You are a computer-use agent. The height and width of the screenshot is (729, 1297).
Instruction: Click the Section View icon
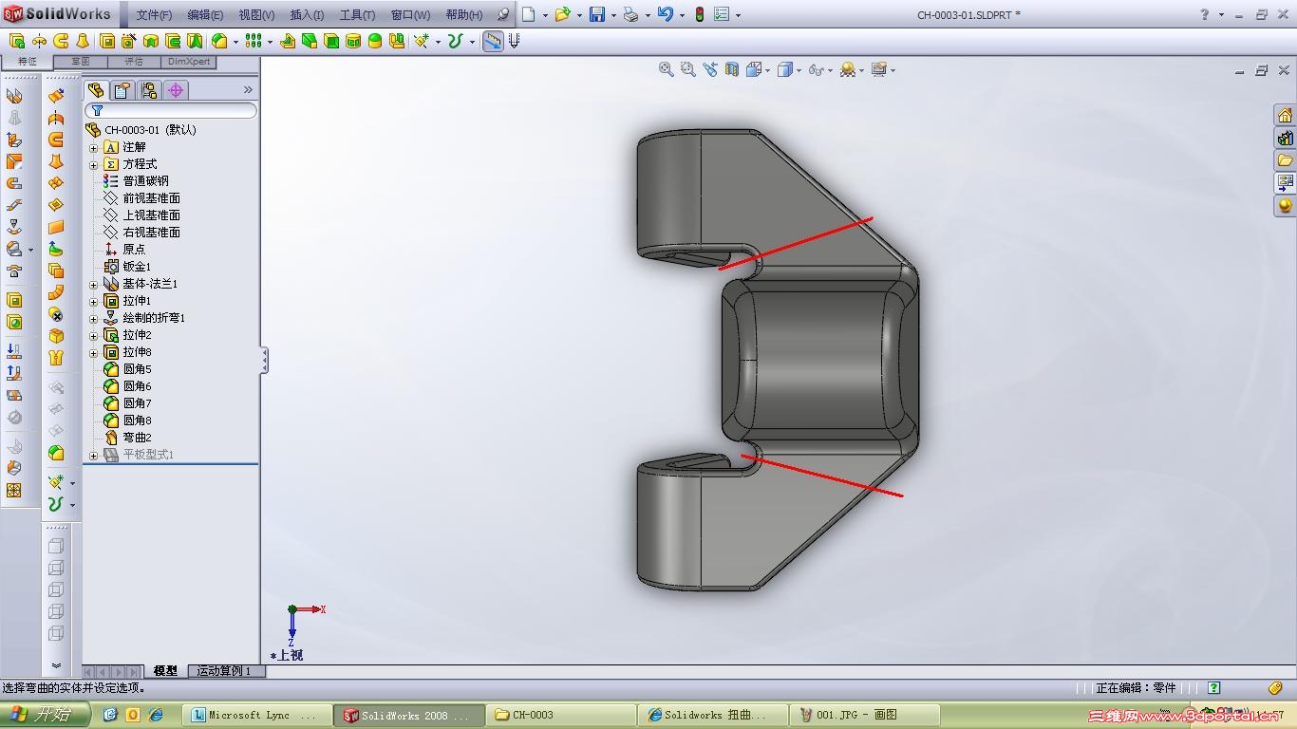(x=732, y=69)
